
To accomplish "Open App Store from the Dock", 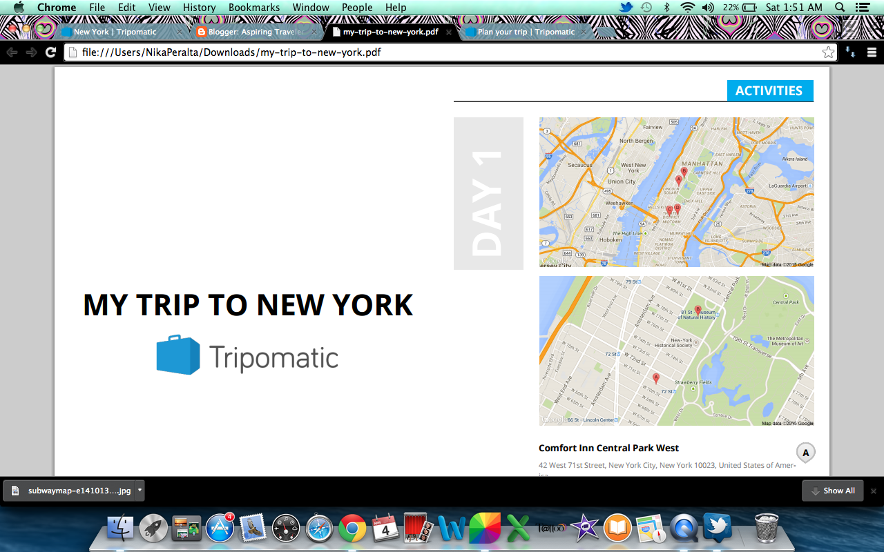I will click(x=220, y=529).
